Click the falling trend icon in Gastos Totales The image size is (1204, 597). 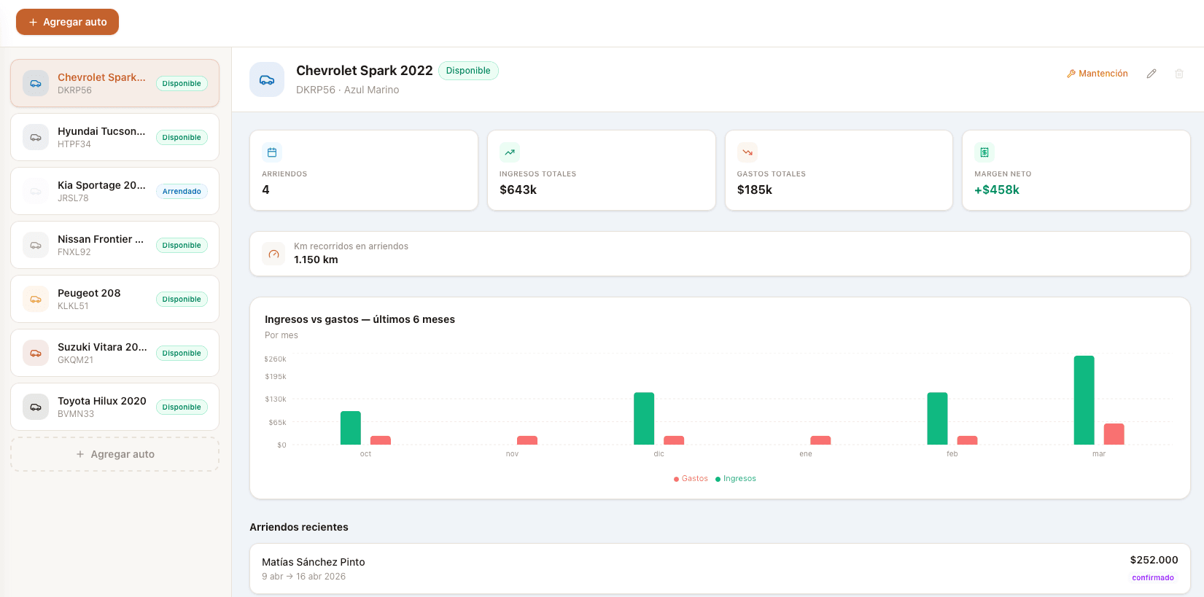[x=747, y=152]
